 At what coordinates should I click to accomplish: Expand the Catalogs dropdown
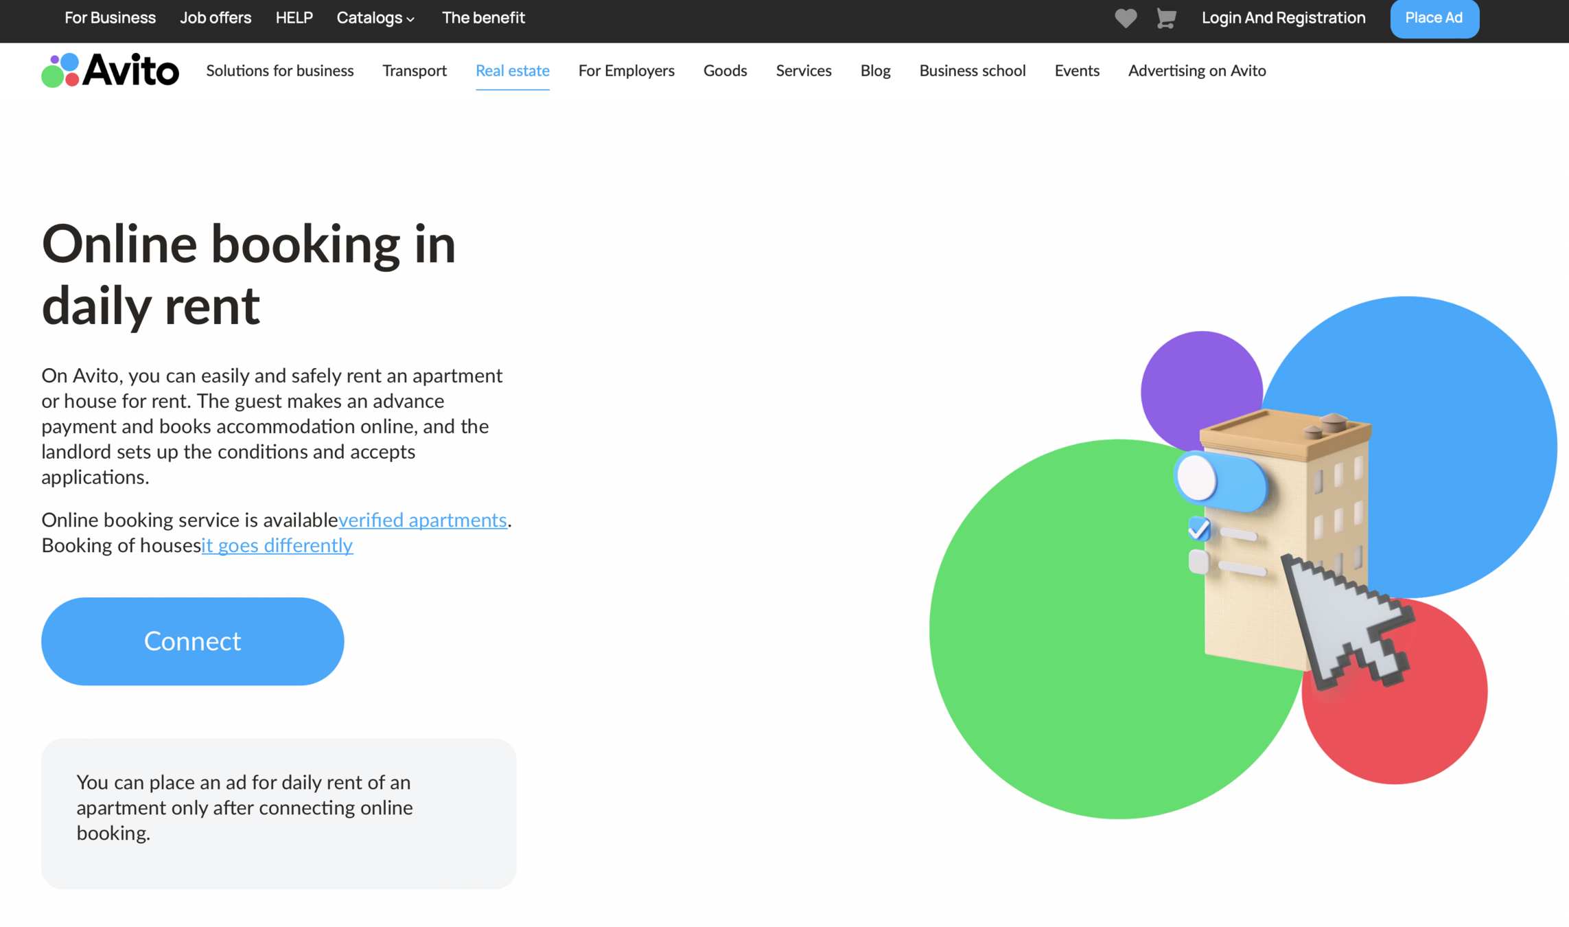[369, 18]
